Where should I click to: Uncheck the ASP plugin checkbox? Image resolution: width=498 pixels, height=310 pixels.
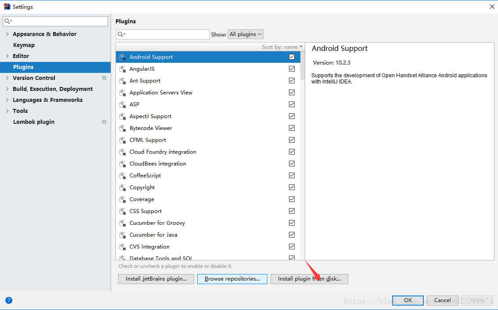pyautogui.click(x=292, y=104)
